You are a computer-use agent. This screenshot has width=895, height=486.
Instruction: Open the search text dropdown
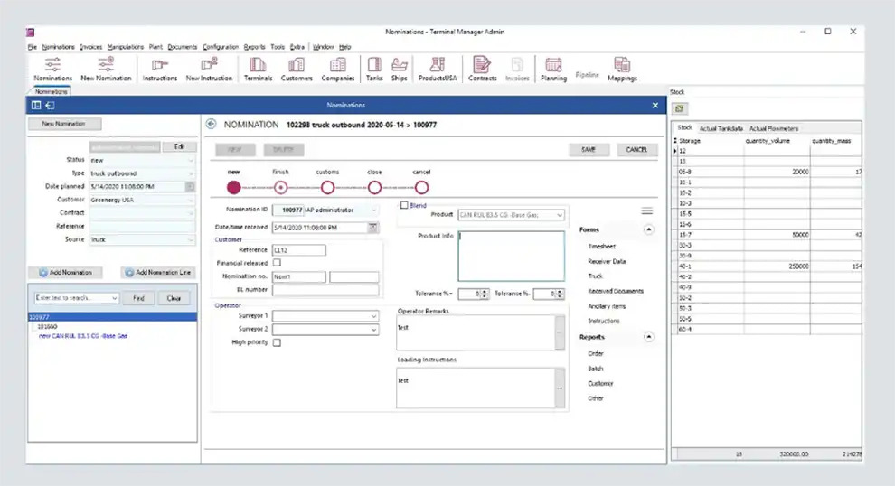click(114, 298)
